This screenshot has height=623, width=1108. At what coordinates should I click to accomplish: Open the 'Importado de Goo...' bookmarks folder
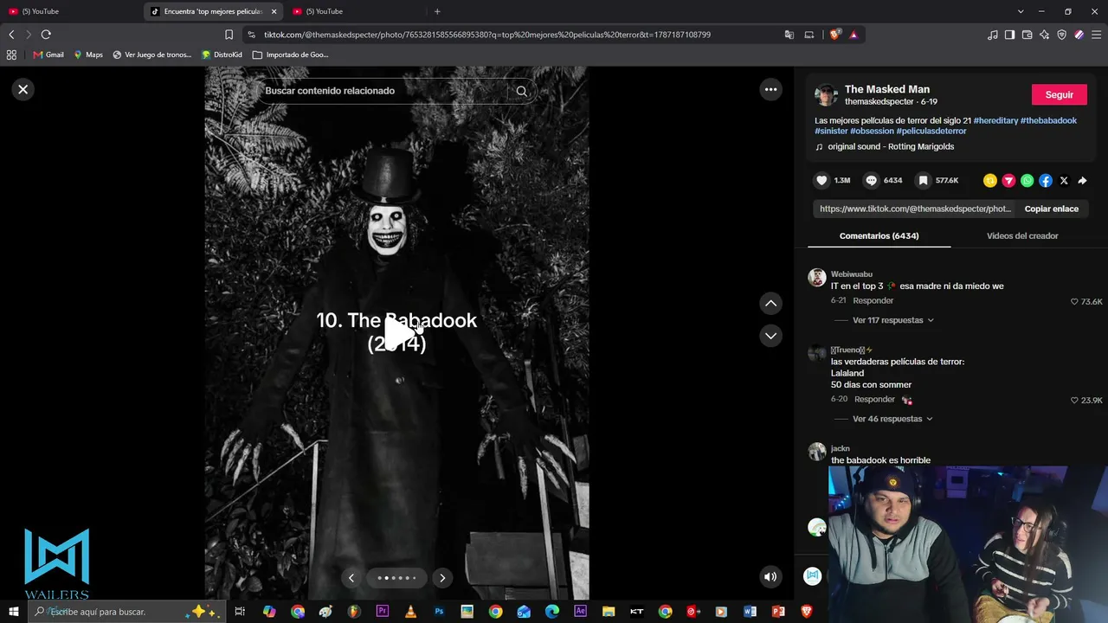pos(291,55)
